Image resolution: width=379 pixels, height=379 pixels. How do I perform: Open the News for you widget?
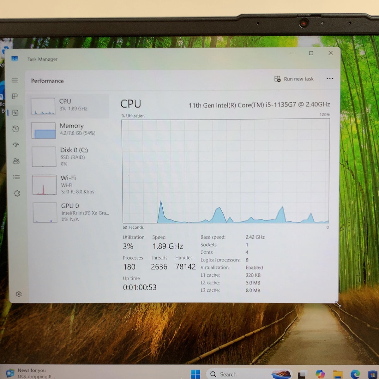[x=30, y=373]
